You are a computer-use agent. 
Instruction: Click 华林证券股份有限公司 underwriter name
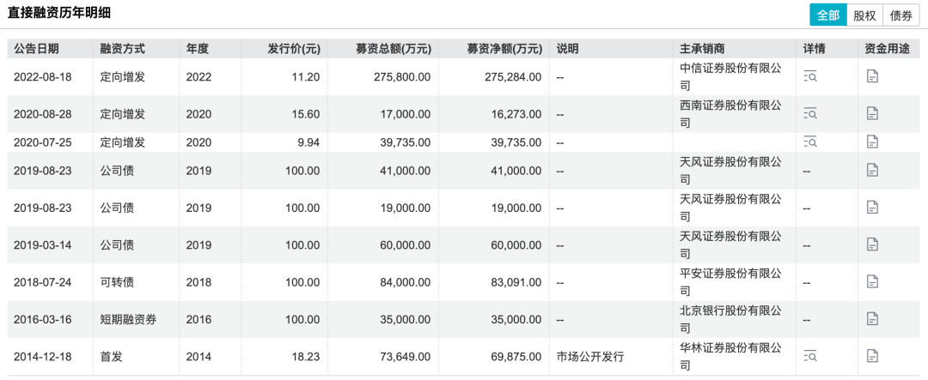[730, 356]
